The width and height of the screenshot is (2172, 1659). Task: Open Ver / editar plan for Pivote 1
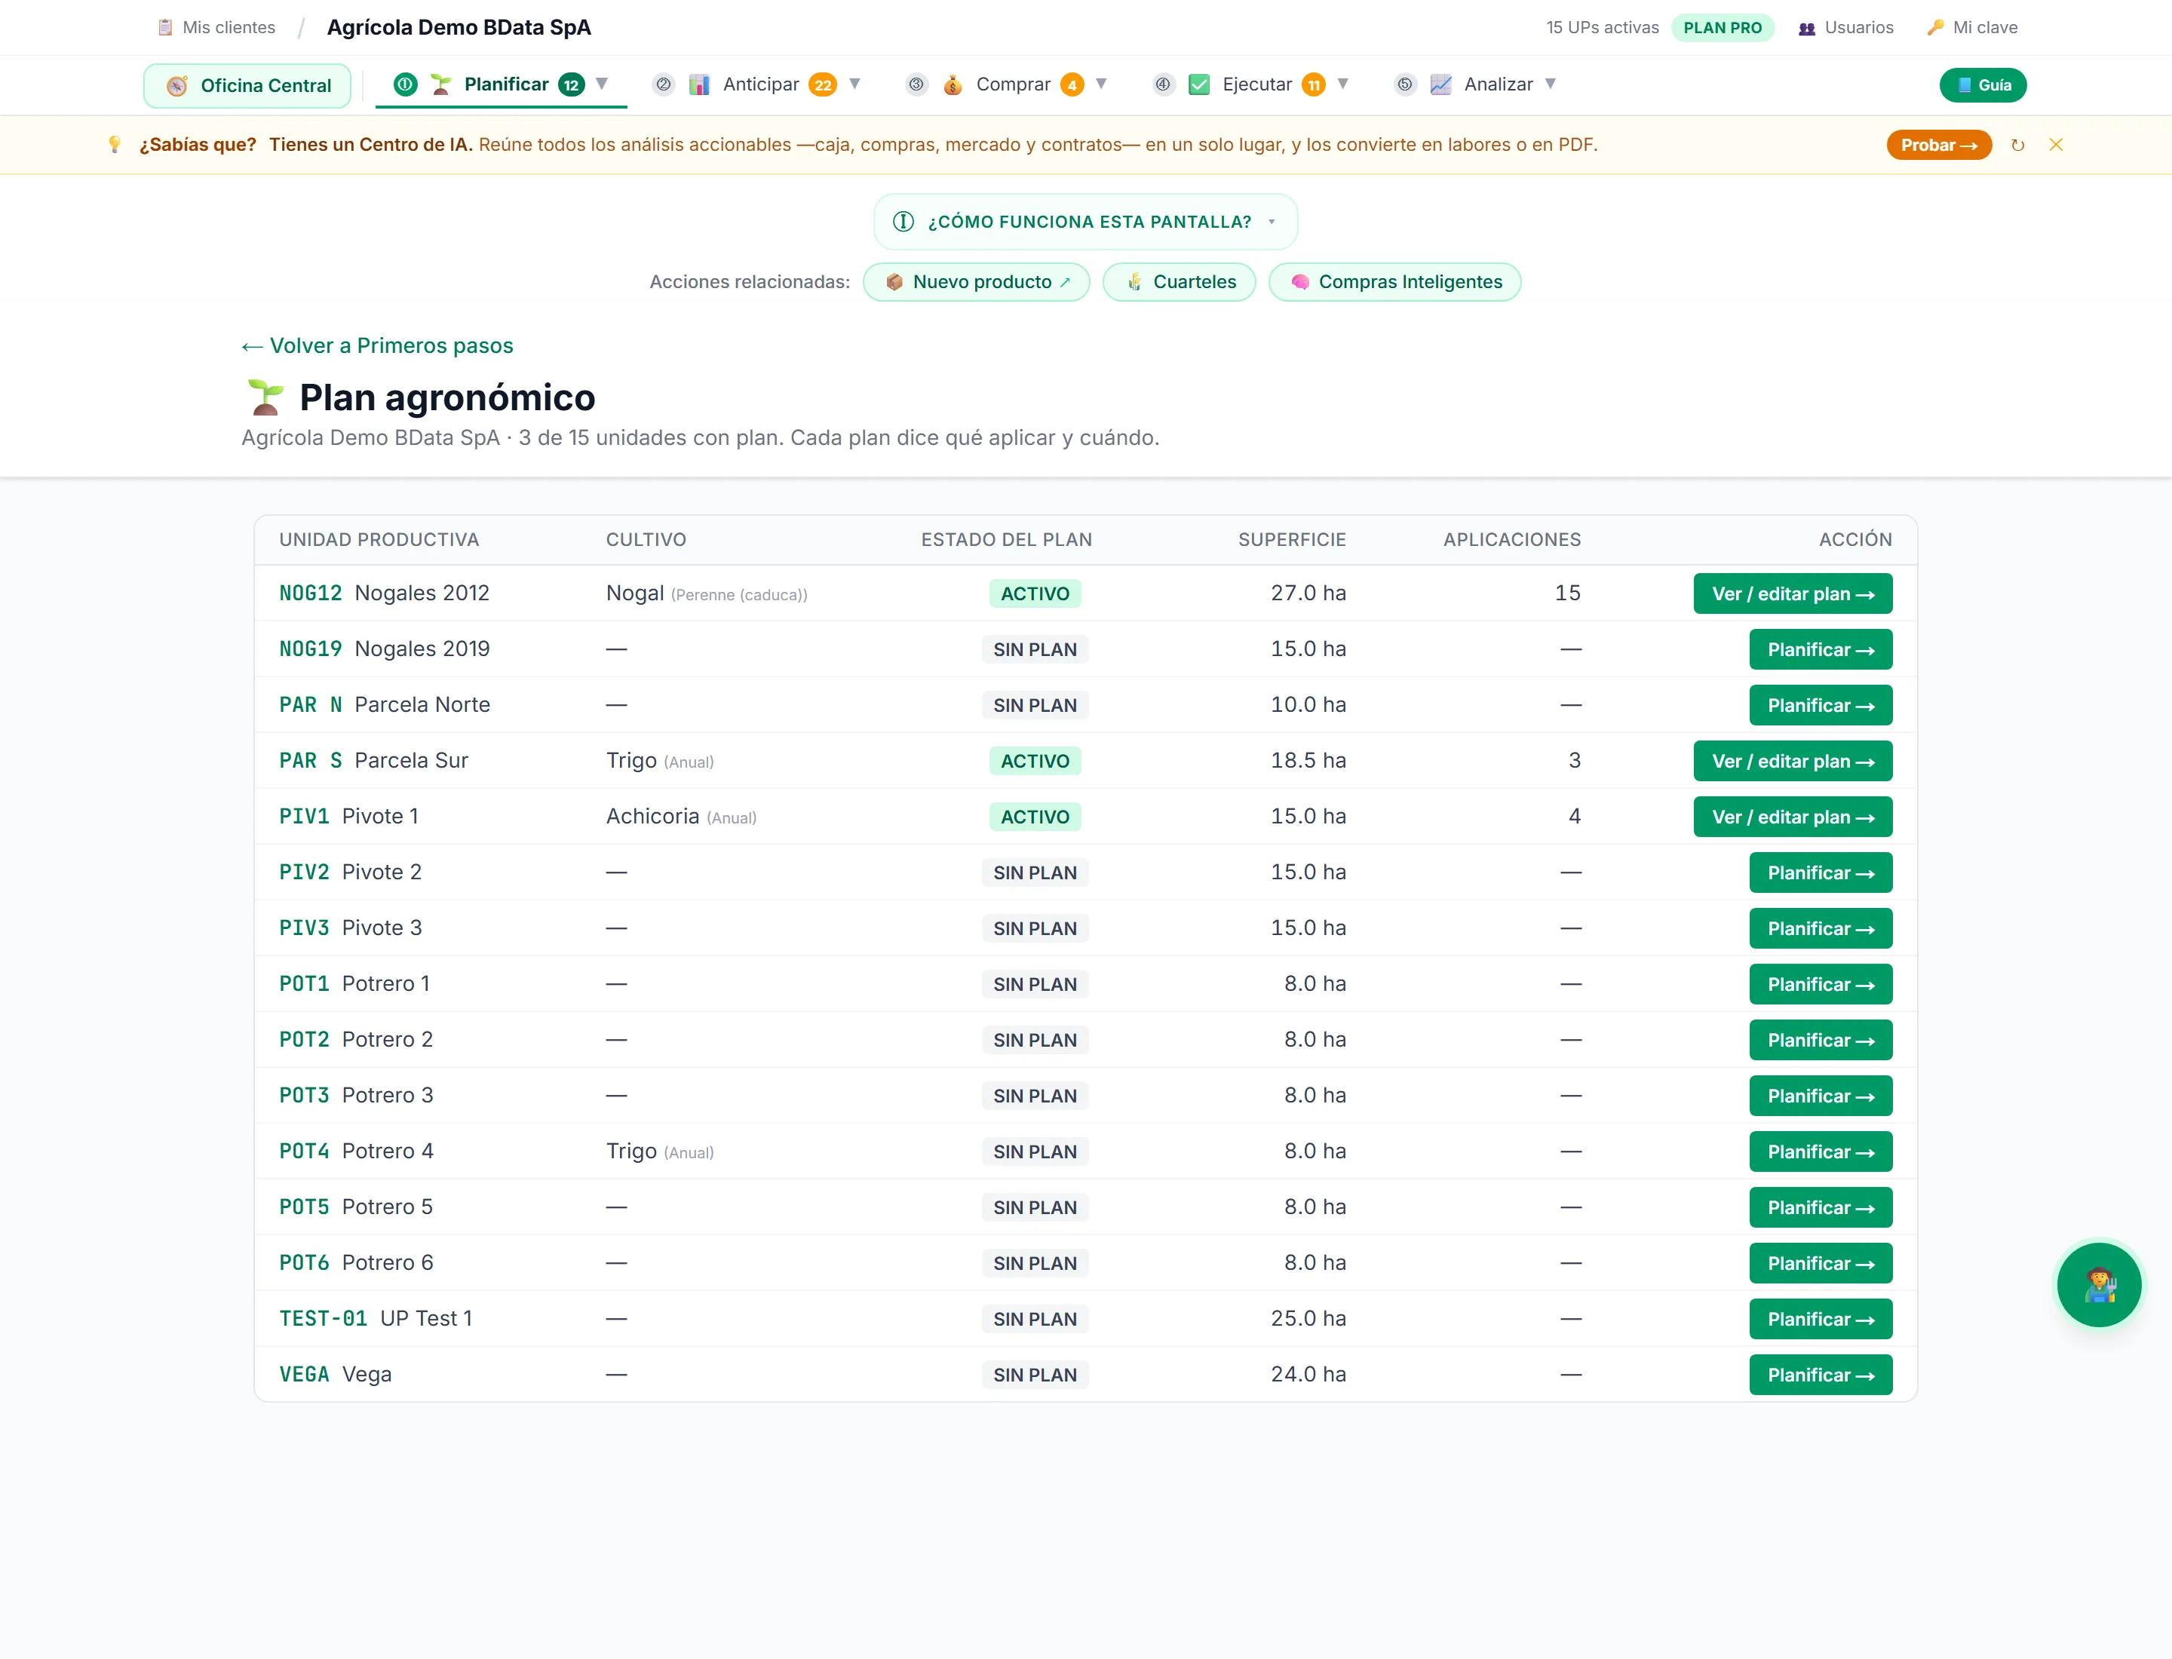coord(1793,817)
